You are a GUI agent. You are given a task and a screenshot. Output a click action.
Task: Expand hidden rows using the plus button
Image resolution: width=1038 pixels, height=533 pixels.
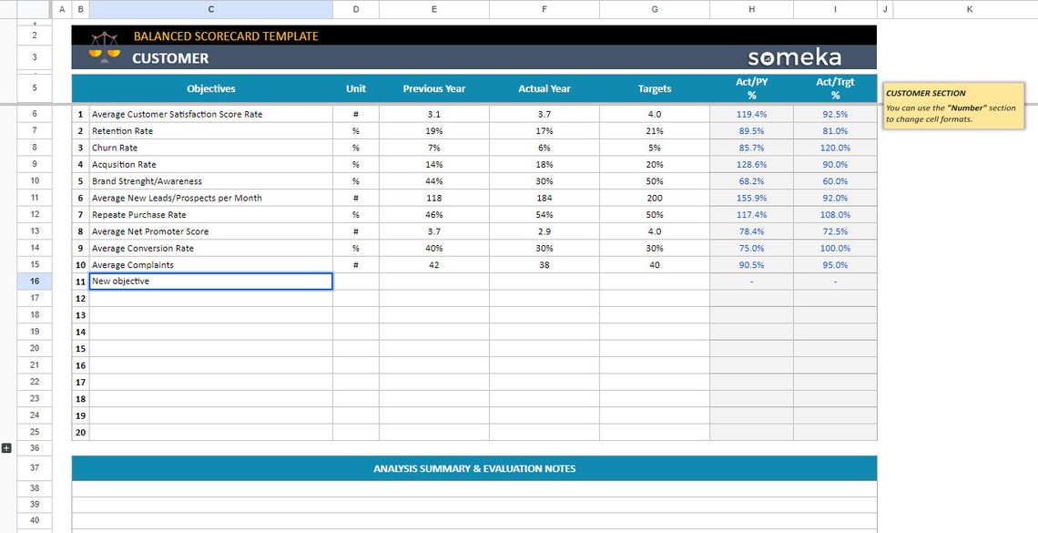[7, 446]
